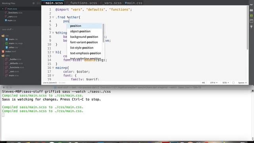Click the lightbulb icon in right toolbar
This screenshot has height=143, width=254.
coord(251,27)
